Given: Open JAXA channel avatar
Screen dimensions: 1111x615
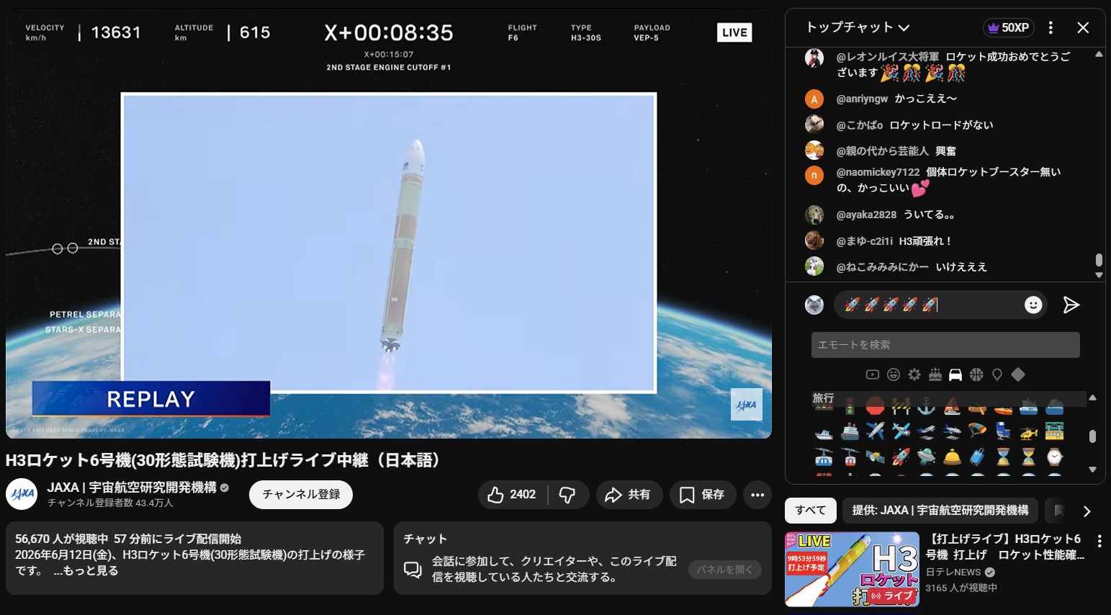Looking at the screenshot, I should (22, 494).
